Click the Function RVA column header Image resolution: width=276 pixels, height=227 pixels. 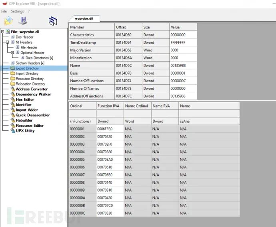110,106
